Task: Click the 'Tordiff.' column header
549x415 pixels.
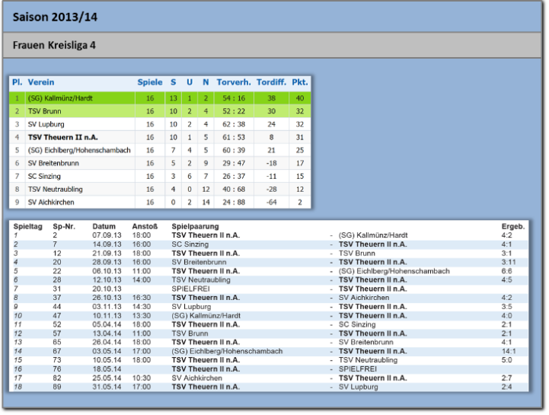Action: [271, 82]
